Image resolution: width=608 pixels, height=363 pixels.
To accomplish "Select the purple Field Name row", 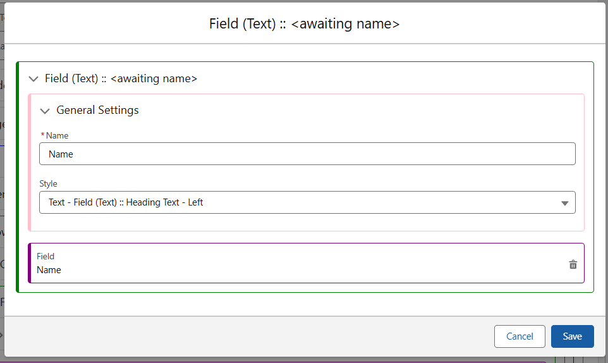I will click(x=303, y=263).
